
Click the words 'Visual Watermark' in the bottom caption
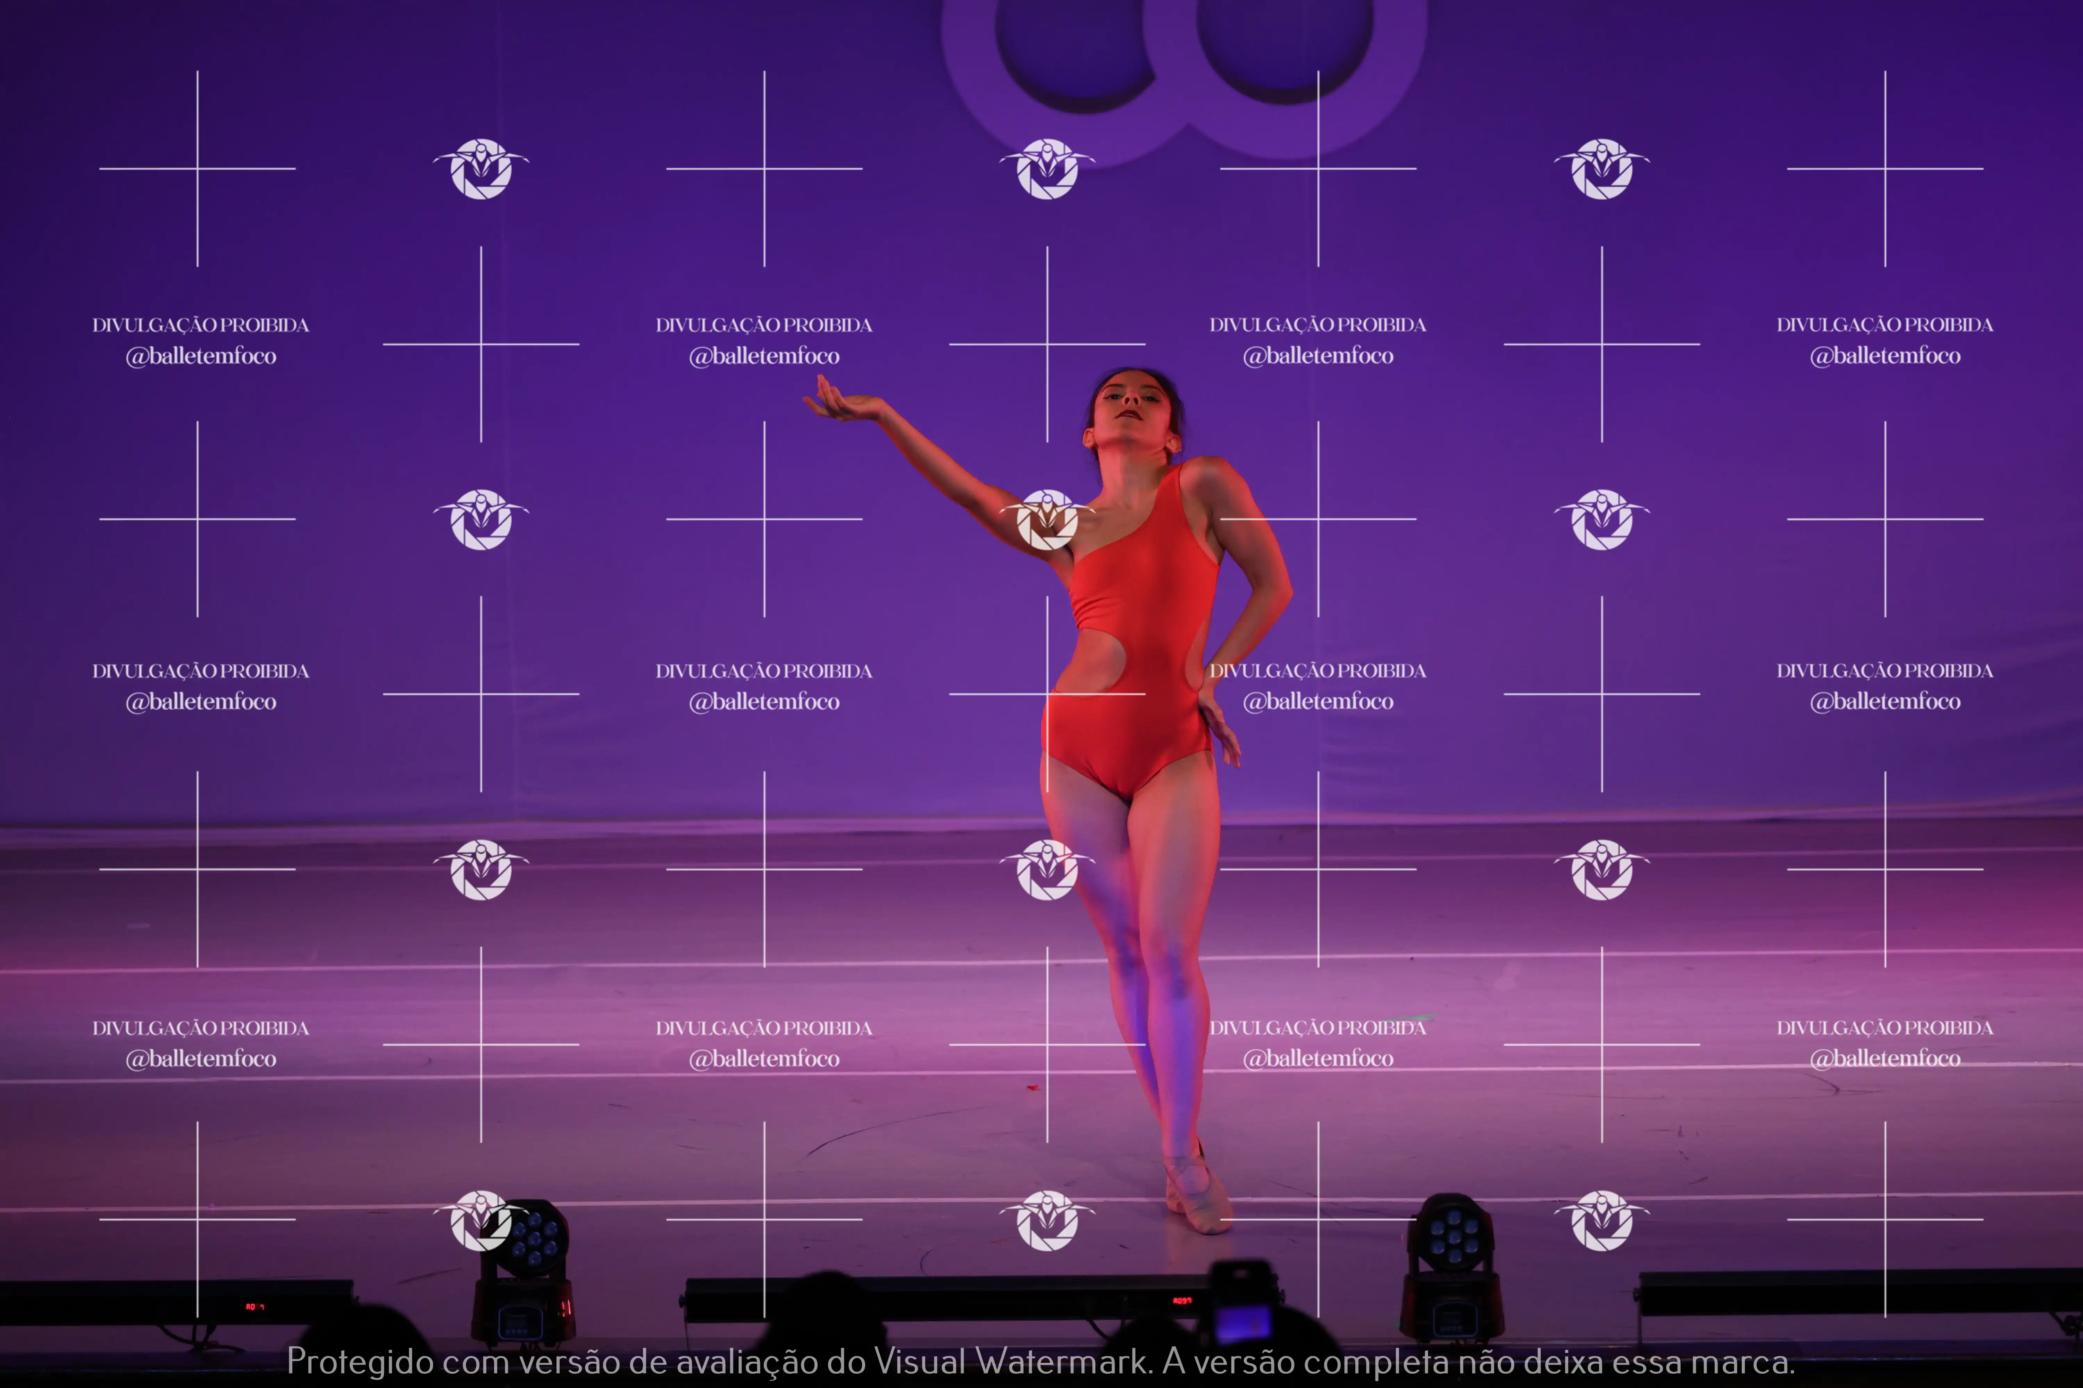point(1012,1361)
